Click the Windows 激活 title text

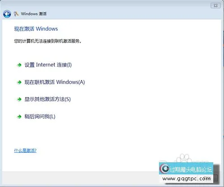34,14
